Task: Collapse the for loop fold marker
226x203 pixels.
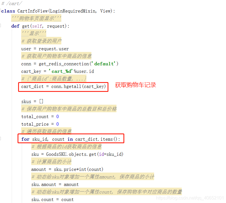Action: [x=1, y=138]
